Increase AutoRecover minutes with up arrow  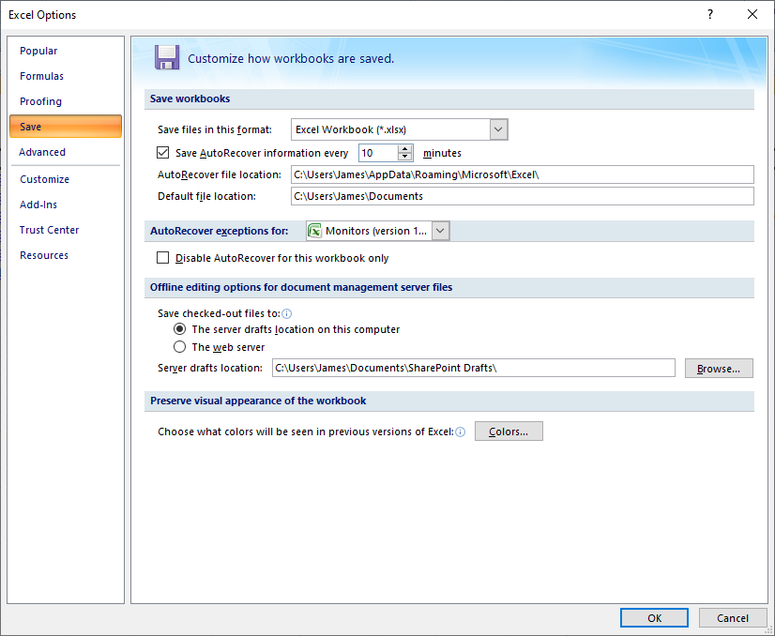(405, 149)
